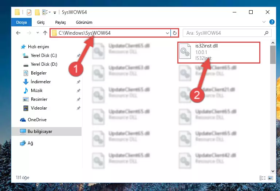280x191 pixels.
Task: Click the pin icon beside Resimler
Action: pyautogui.click(x=78, y=99)
